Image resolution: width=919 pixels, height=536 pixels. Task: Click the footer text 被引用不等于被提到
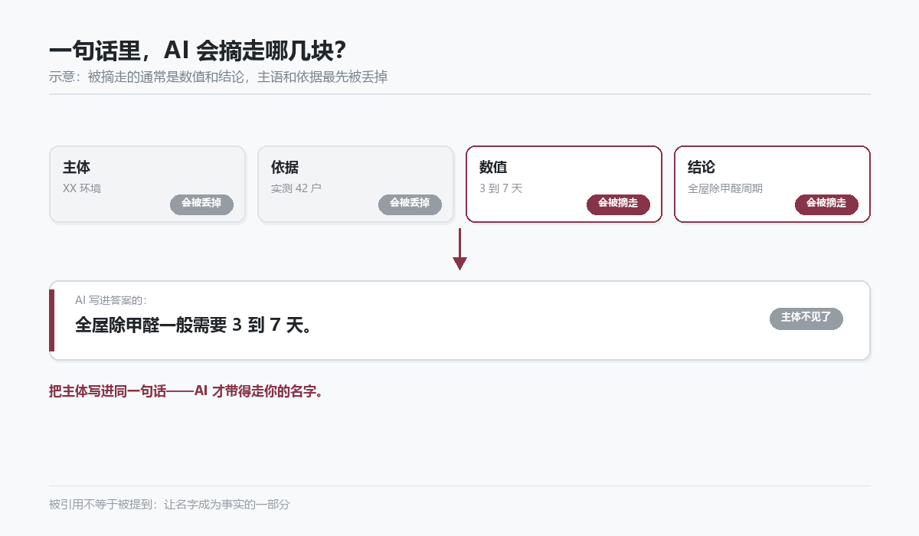pyautogui.click(x=169, y=505)
